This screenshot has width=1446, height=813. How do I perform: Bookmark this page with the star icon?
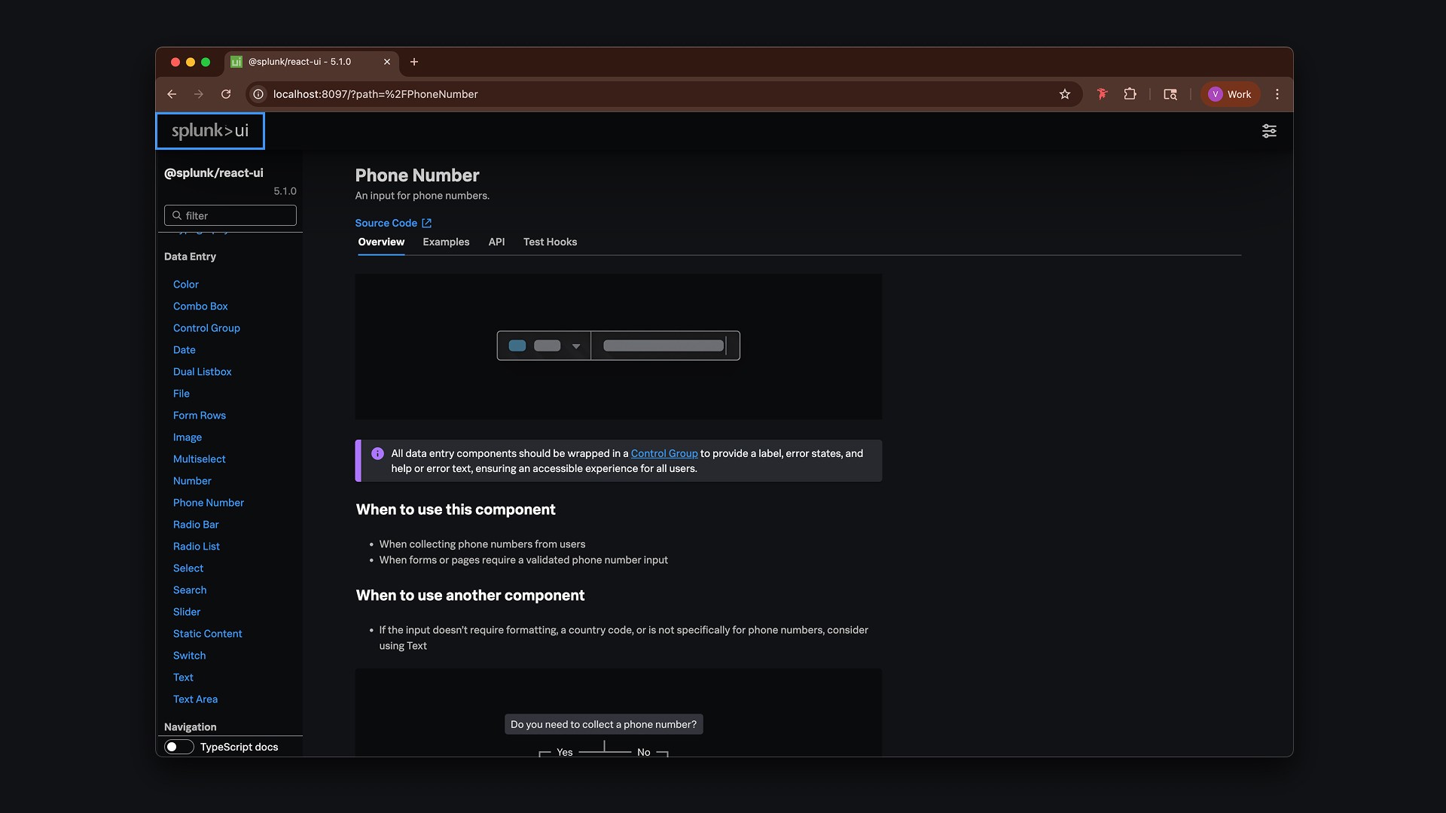(x=1064, y=94)
